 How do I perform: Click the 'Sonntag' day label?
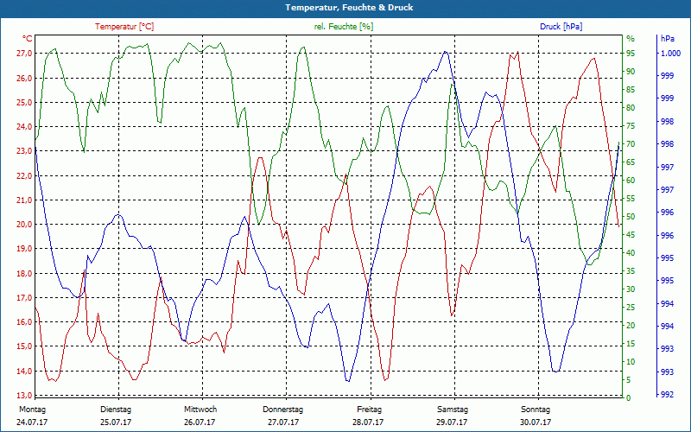(536, 409)
